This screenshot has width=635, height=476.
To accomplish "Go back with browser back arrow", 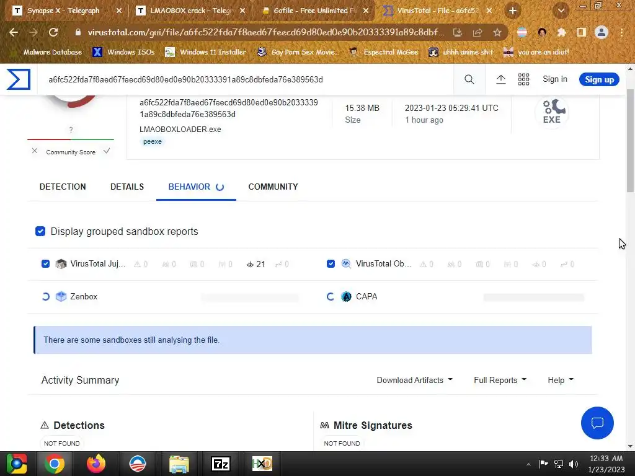I will 14,32.
